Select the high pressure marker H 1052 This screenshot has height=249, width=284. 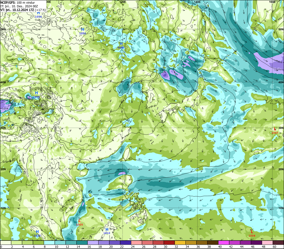pyautogui.click(x=83, y=31)
